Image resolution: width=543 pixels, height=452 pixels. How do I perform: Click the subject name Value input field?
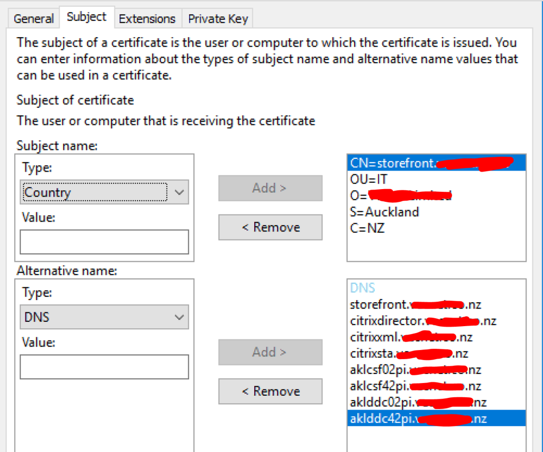(104, 242)
